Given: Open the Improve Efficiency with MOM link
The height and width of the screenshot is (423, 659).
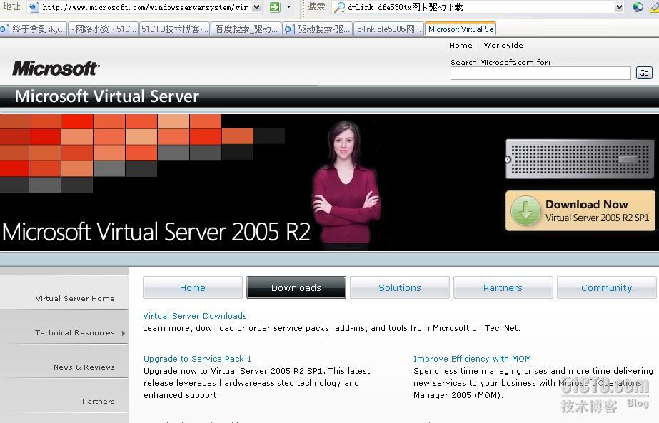Looking at the screenshot, I should pos(472,359).
